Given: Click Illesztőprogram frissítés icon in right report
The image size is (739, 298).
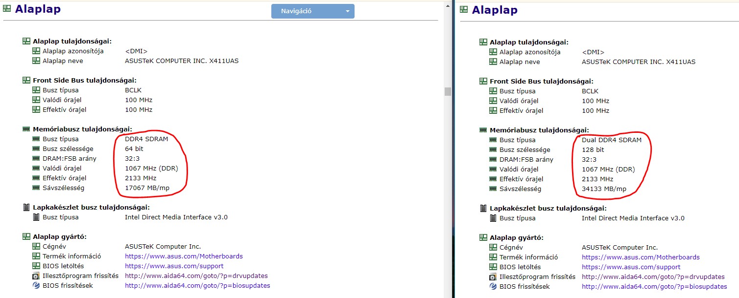Looking at the screenshot, I should click(x=493, y=277).
